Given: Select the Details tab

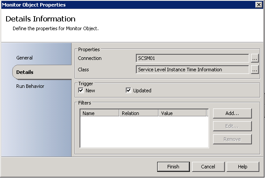Looking at the screenshot, I should point(24,72).
